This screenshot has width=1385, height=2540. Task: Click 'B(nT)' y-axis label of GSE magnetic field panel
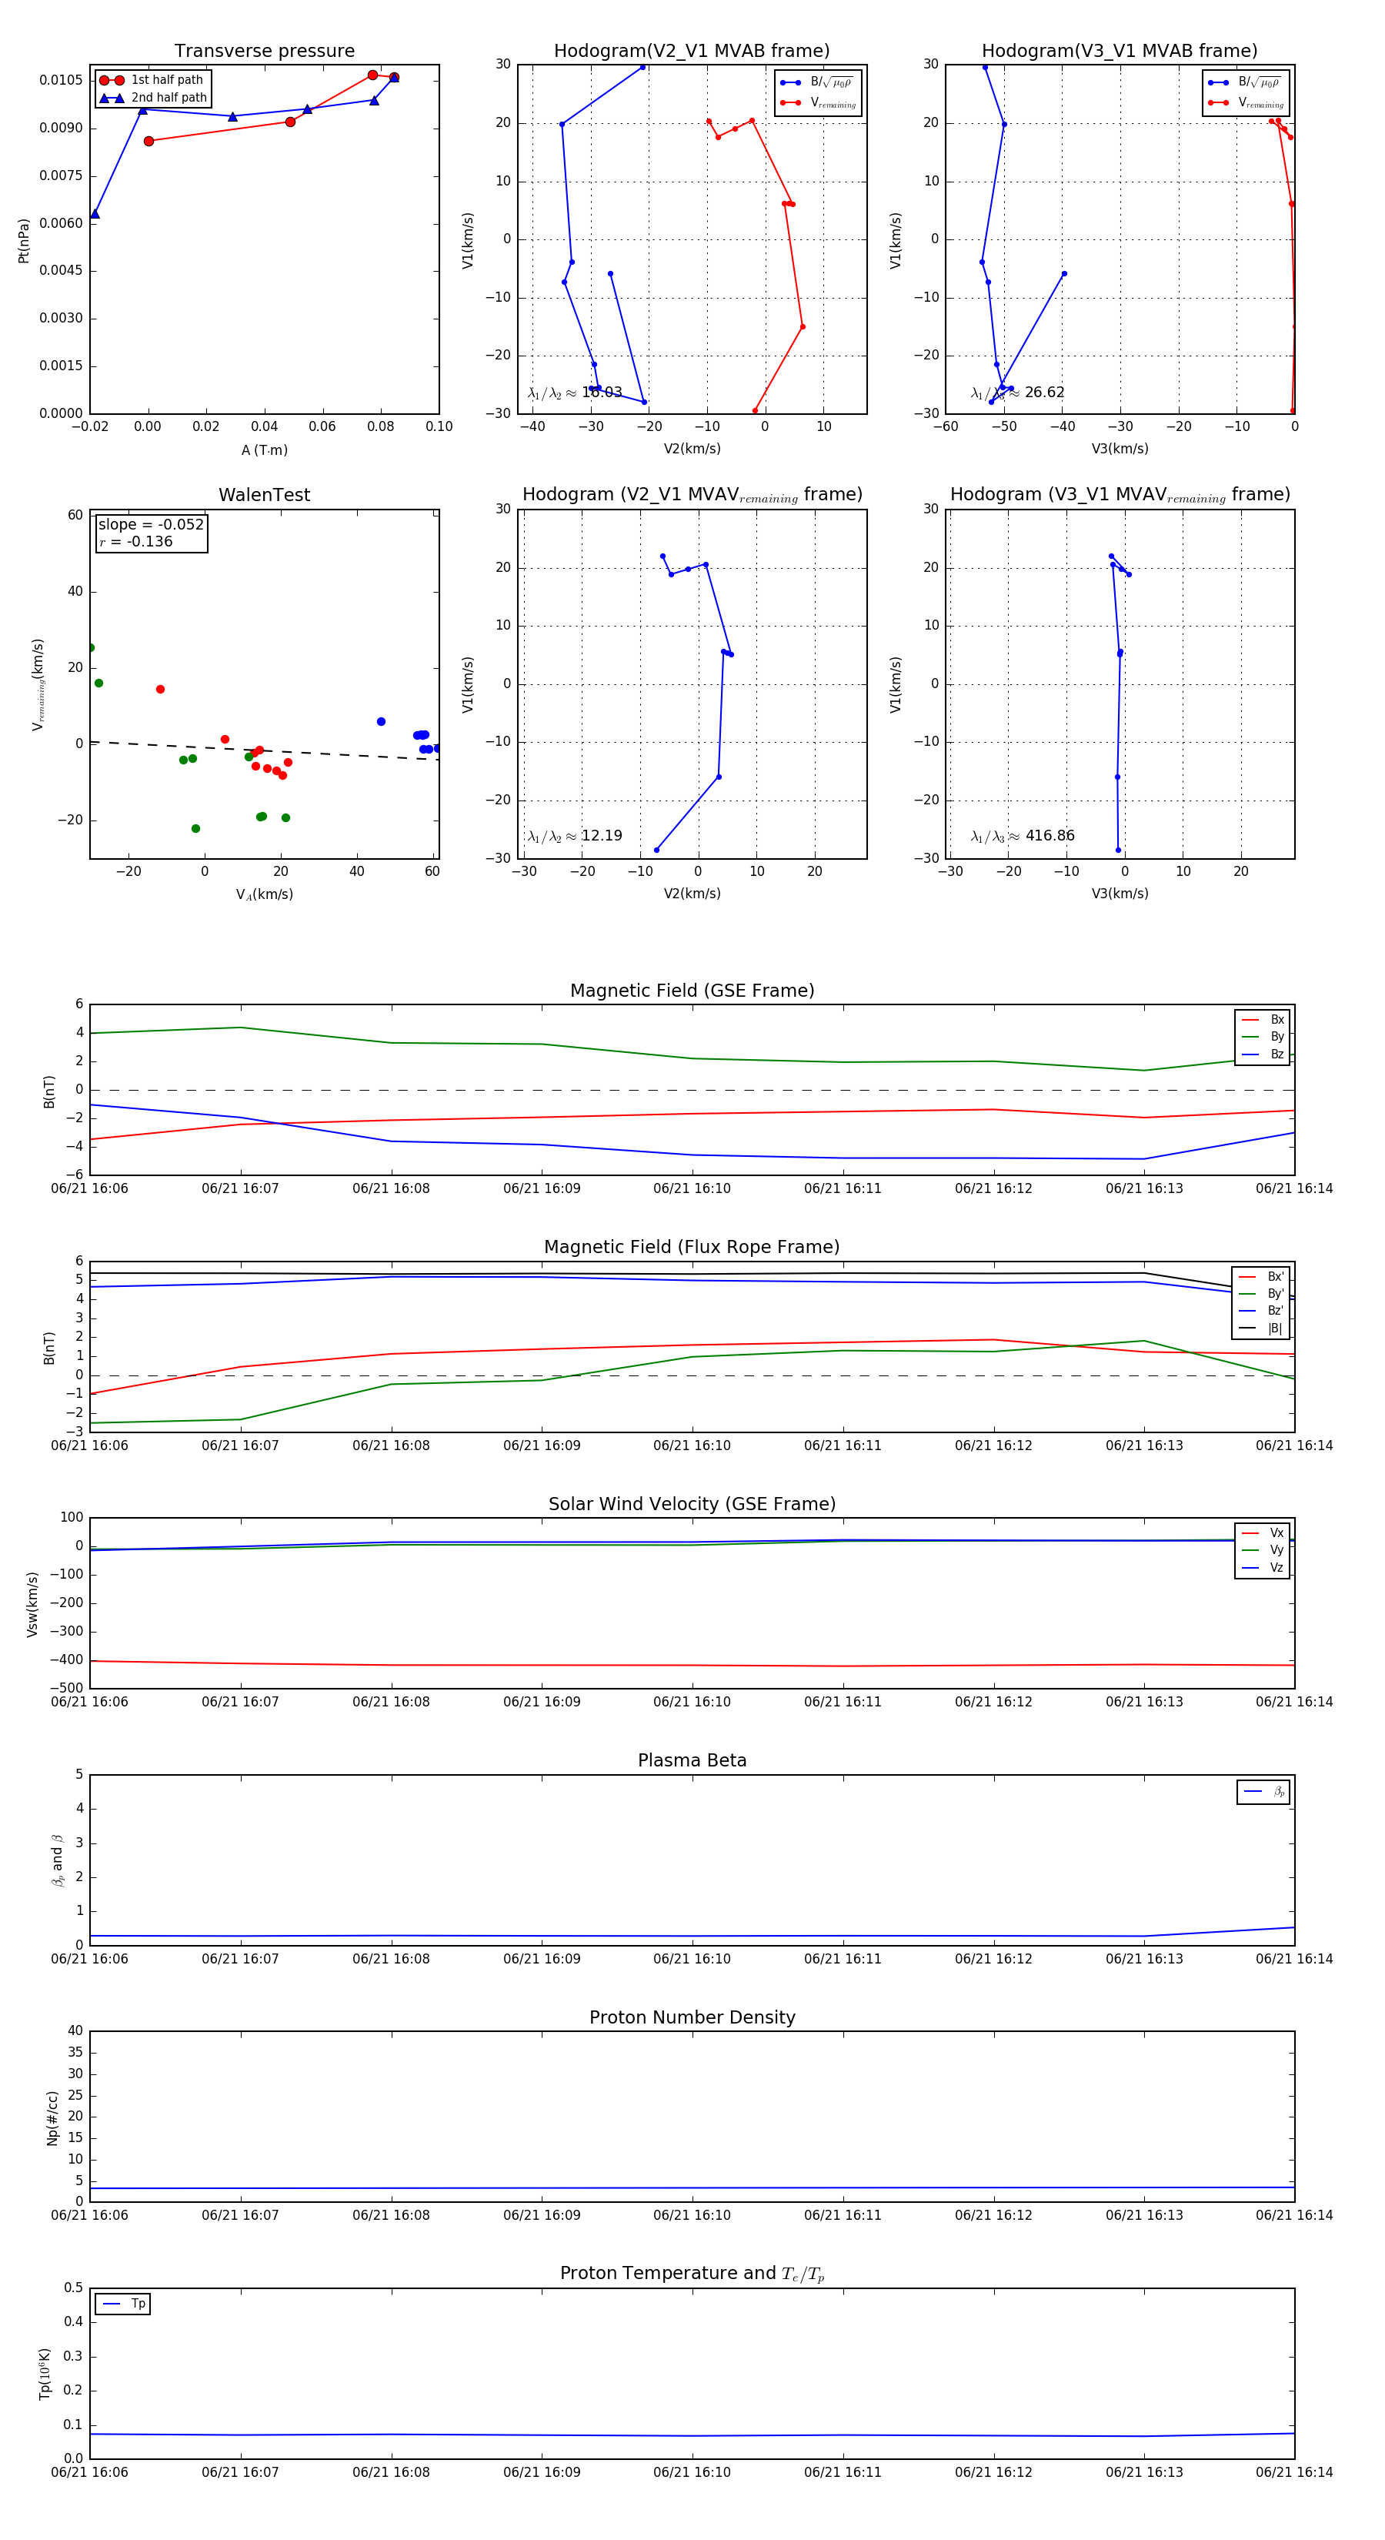49,1091
